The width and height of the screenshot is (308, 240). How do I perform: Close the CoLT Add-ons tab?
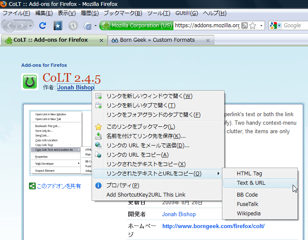(x=101, y=40)
